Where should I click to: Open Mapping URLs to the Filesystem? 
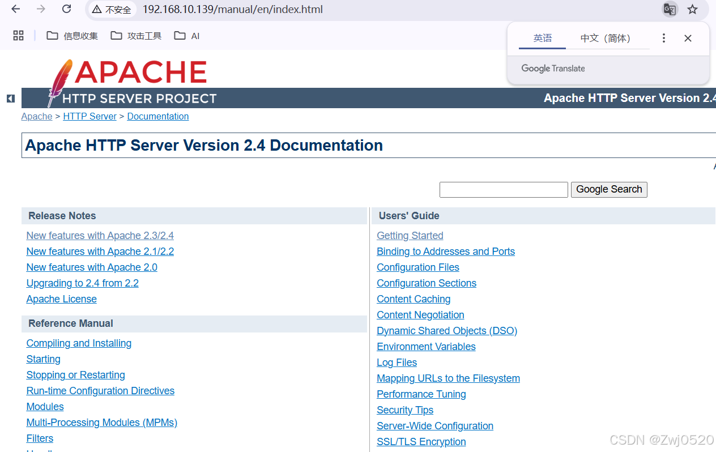(448, 378)
